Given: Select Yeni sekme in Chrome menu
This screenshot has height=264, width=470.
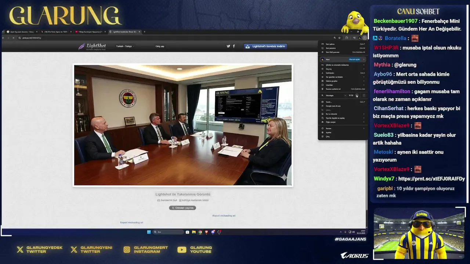Looking at the screenshot, I should click(343, 44).
